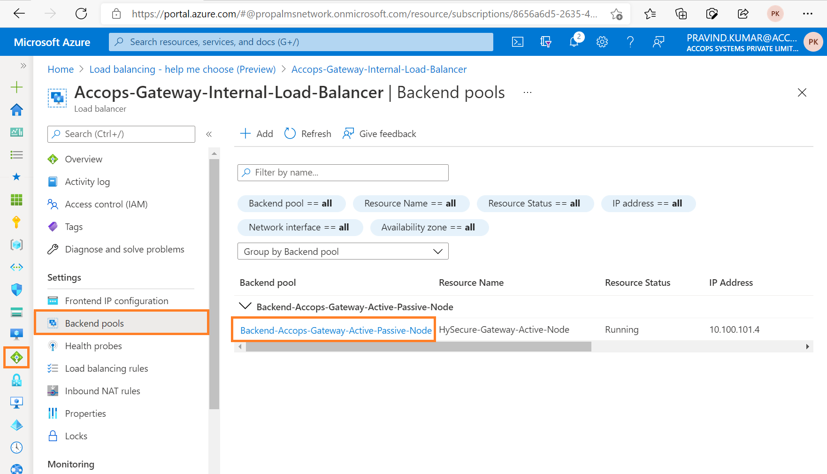The width and height of the screenshot is (827, 474).
Task: Open the header Feedback icon
Action: click(659, 42)
